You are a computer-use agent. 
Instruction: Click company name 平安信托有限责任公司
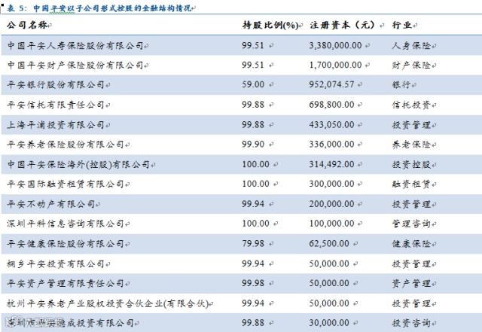click(56, 105)
